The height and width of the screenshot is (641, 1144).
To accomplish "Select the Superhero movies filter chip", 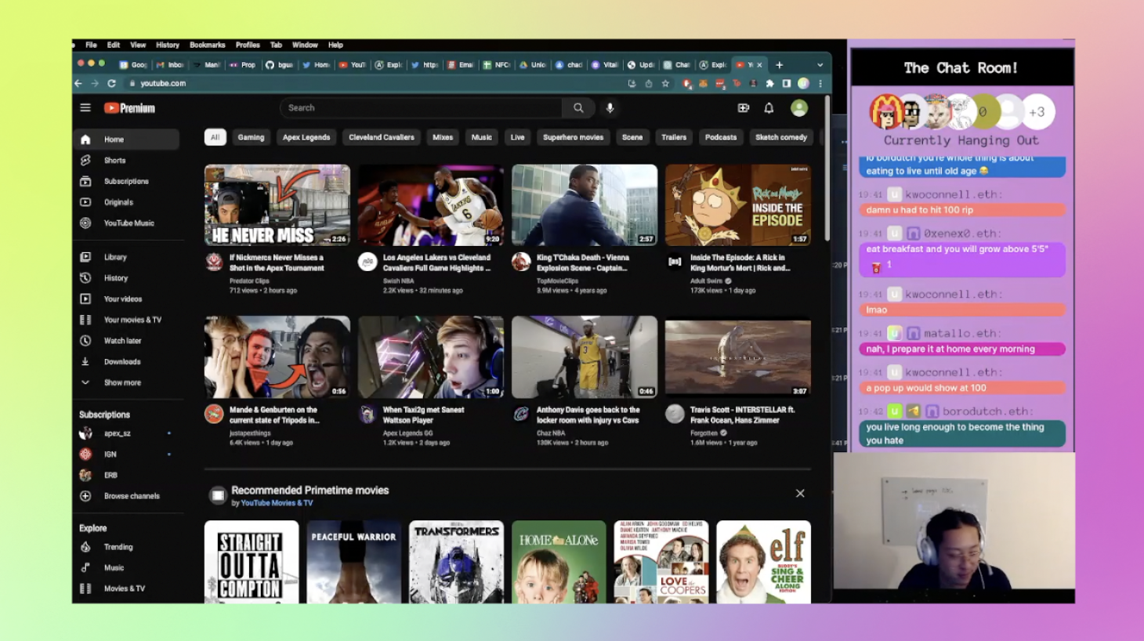I will tap(574, 137).
